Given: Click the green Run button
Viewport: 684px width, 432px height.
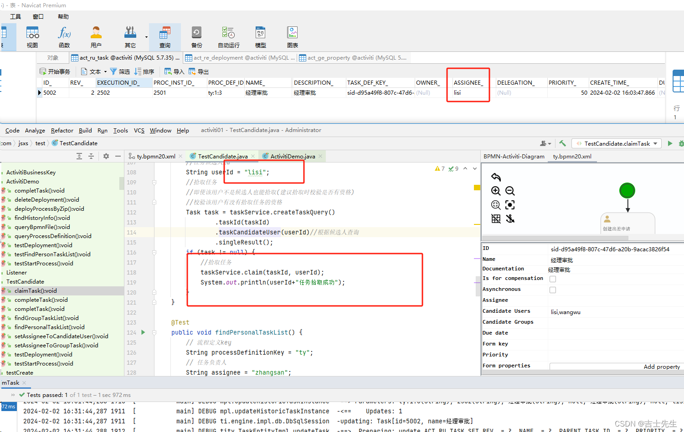Looking at the screenshot, I should click(x=670, y=143).
